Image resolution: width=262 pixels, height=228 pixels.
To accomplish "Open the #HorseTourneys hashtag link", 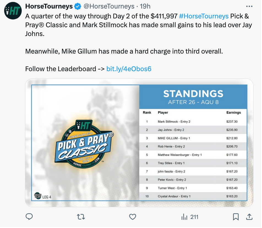I will 203,16.
